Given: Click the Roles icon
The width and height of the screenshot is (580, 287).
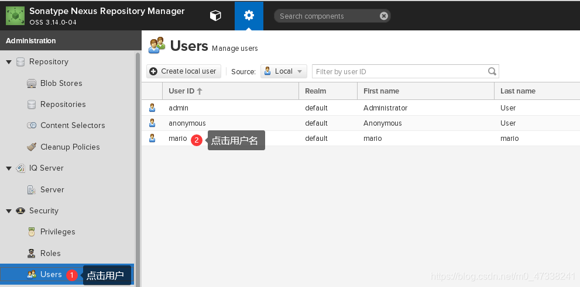Looking at the screenshot, I should point(32,253).
